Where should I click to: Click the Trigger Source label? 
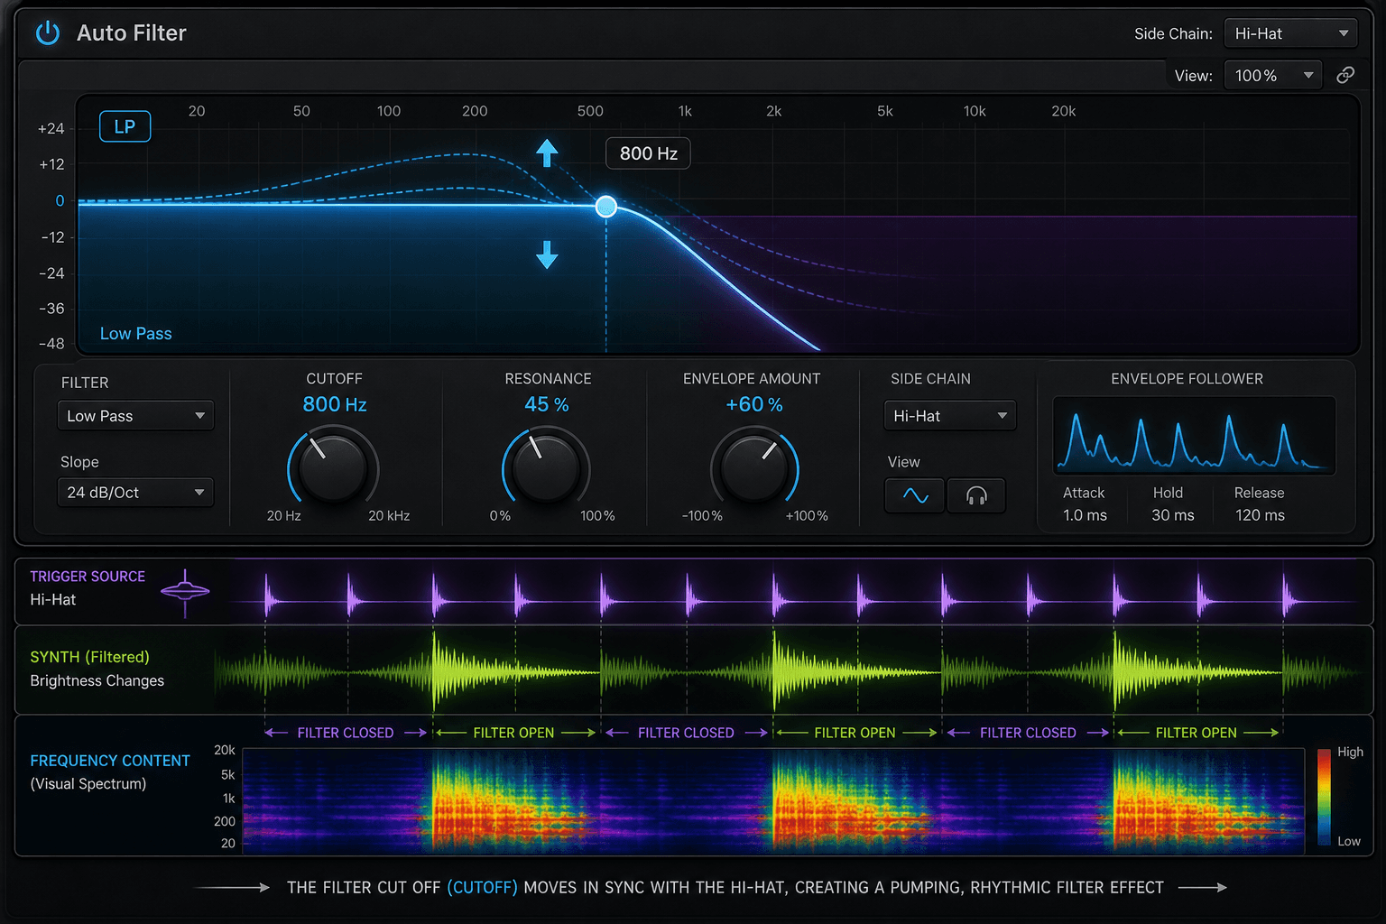coord(88,576)
